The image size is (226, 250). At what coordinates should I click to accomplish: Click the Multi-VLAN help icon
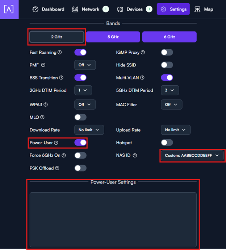point(142,78)
